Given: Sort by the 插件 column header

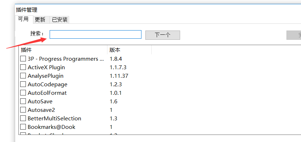Looking at the screenshot, I should point(62,50).
